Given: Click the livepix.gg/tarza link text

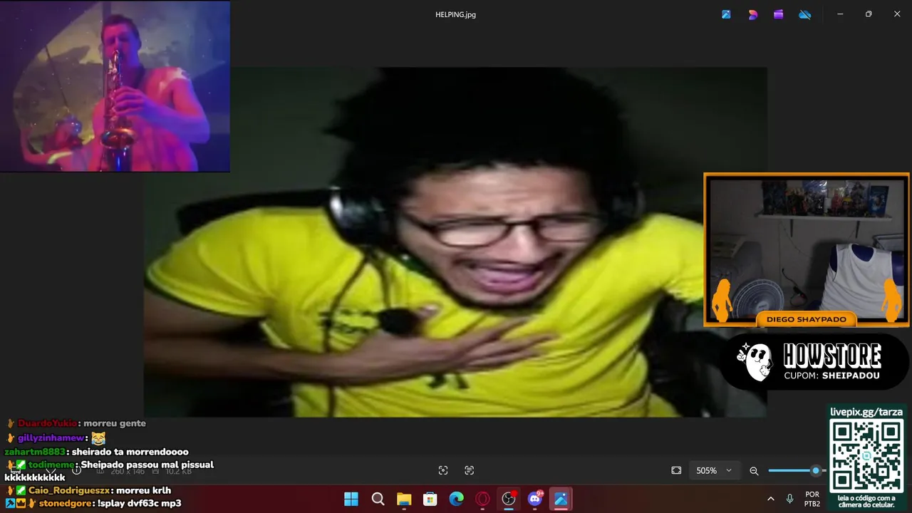Looking at the screenshot, I should pos(866,412).
